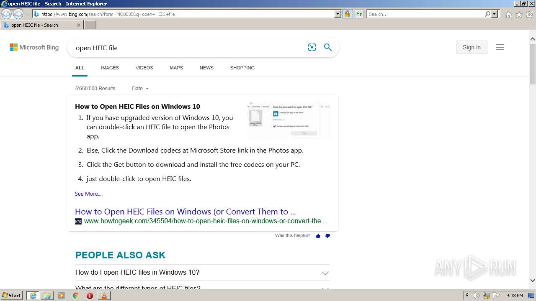The height and width of the screenshot is (301, 536).
Task: Open network status tray icon
Action: pyautogui.click(x=486, y=296)
